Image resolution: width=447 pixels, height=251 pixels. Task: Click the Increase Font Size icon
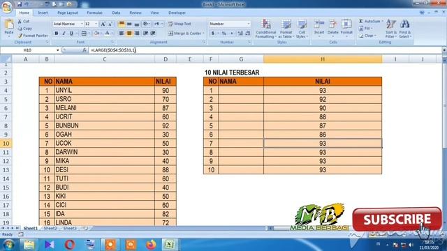tap(103, 24)
